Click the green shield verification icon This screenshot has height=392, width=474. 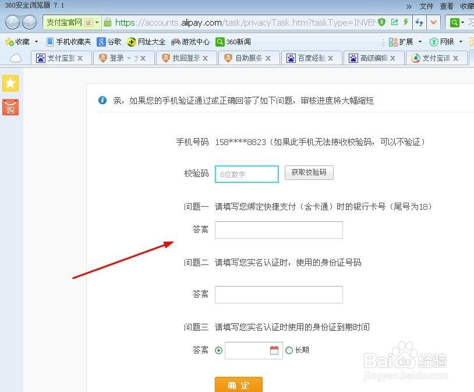click(x=381, y=22)
